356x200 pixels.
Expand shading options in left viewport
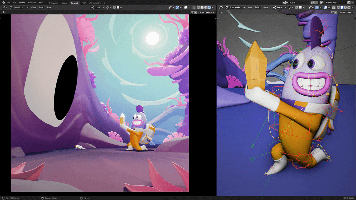coord(213,7)
